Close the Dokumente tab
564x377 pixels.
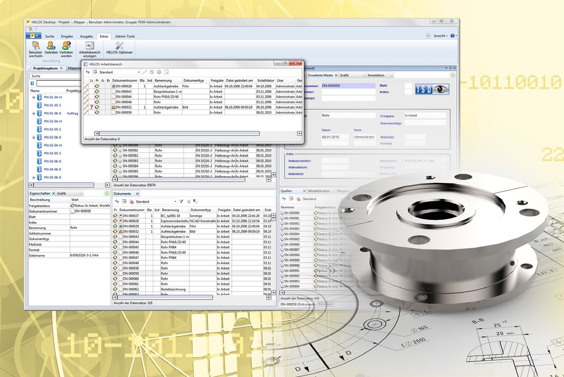[x=137, y=194]
